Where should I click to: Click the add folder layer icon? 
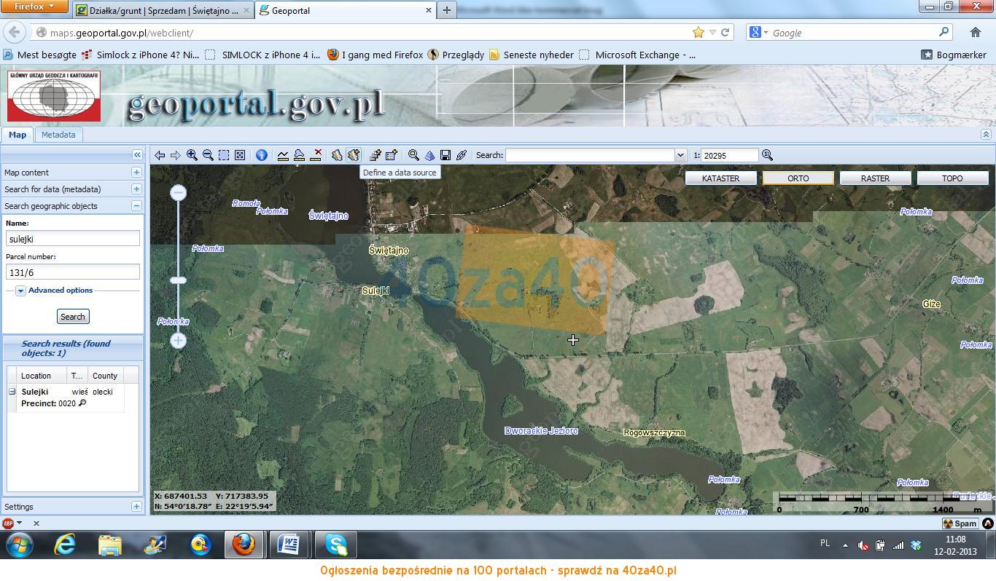click(392, 155)
